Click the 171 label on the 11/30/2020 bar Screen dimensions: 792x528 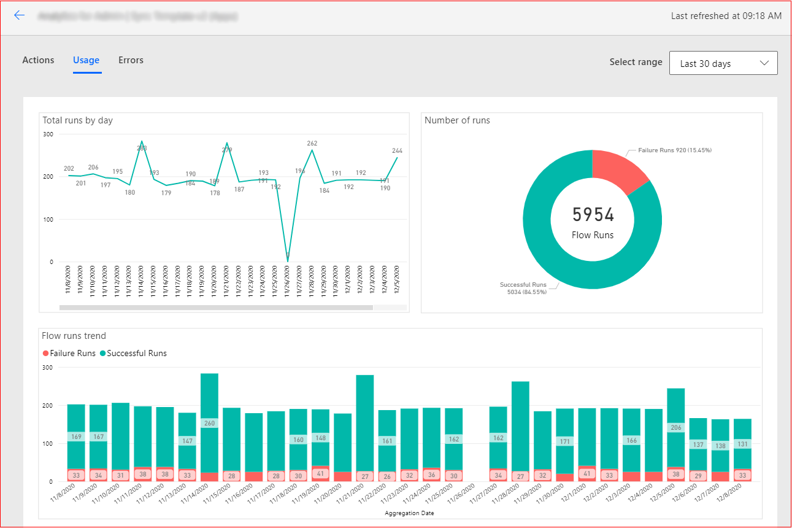565,441
